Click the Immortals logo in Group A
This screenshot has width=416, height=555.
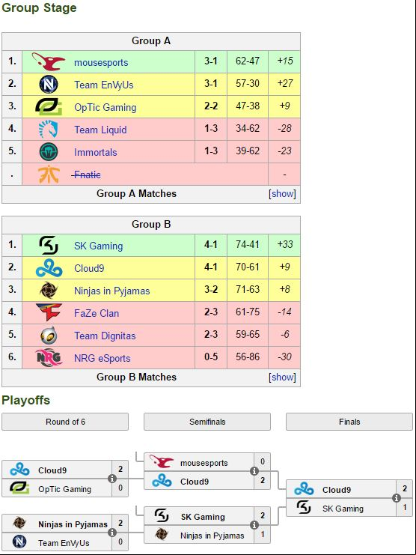pos(49,151)
